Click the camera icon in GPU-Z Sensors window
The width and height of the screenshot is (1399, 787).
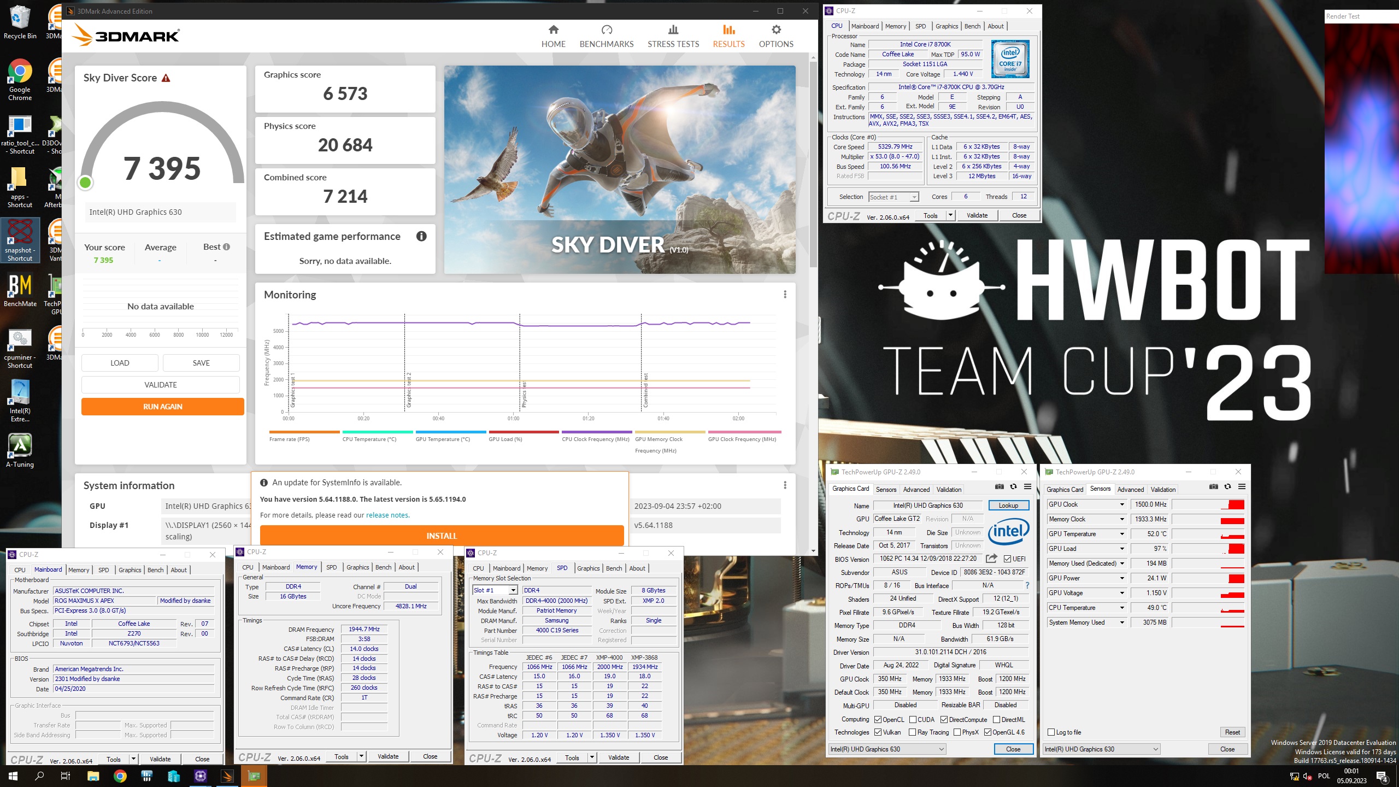(1214, 486)
